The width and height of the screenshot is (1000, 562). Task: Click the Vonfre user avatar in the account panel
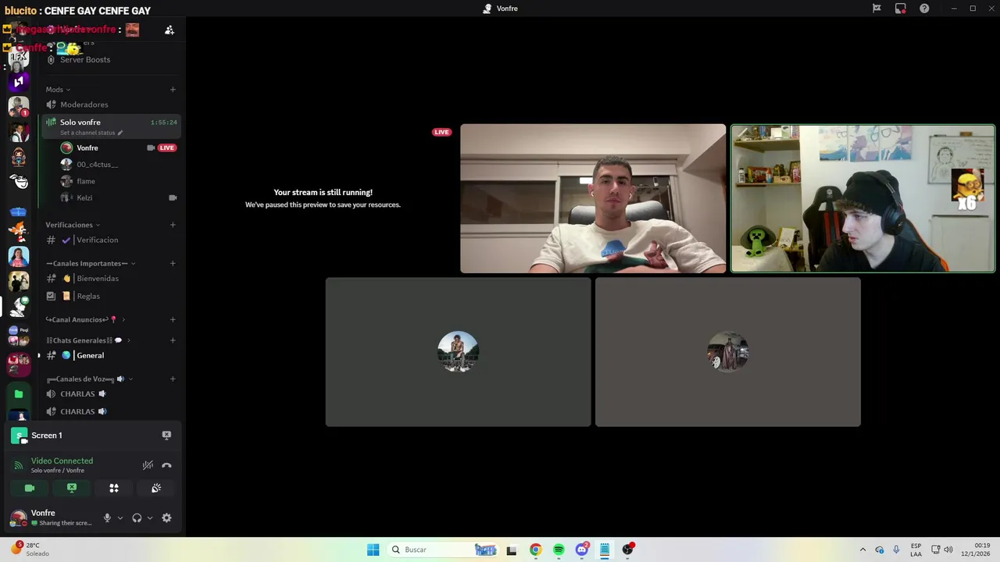pyautogui.click(x=18, y=518)
